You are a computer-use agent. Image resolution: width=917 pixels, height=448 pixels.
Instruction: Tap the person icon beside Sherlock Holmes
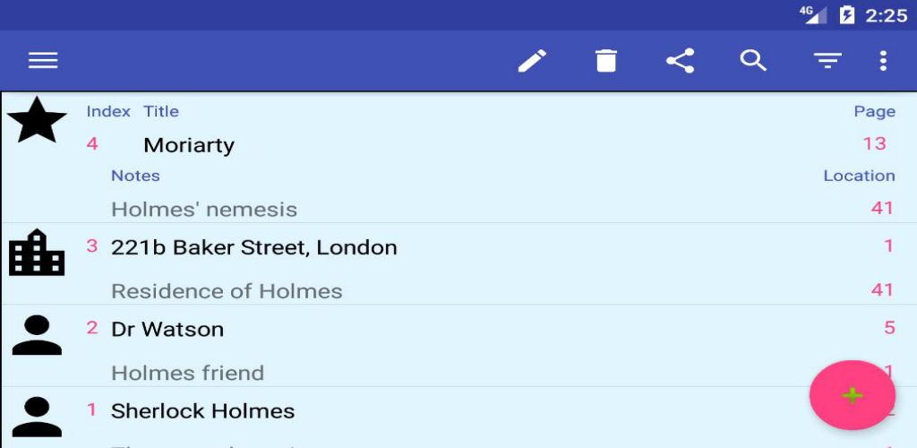(x=37, y=417)
